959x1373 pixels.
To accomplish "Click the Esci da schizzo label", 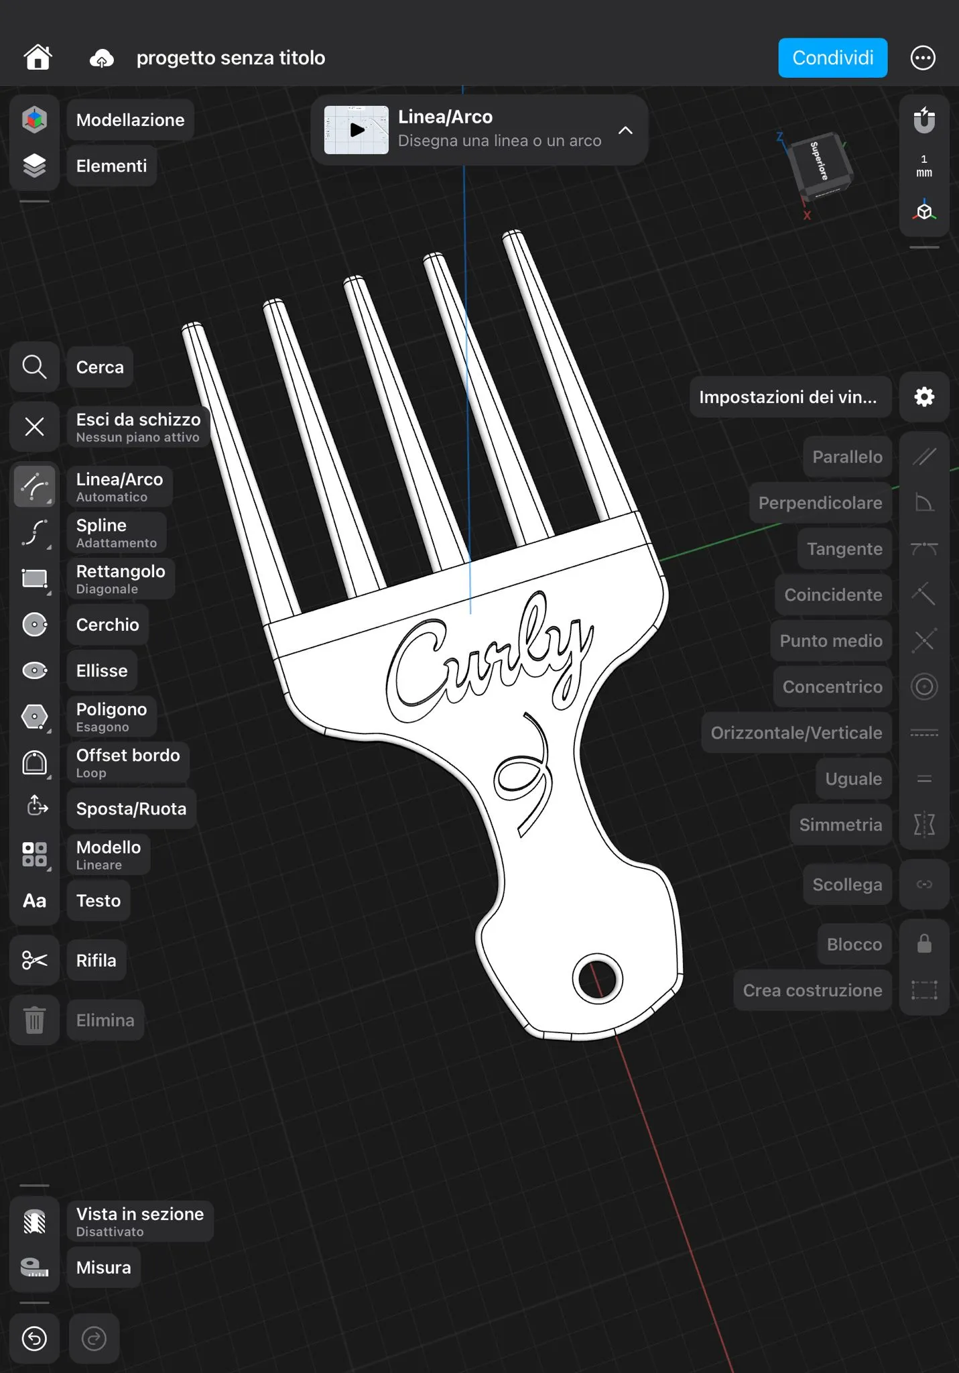I will (x=138, y=427).
